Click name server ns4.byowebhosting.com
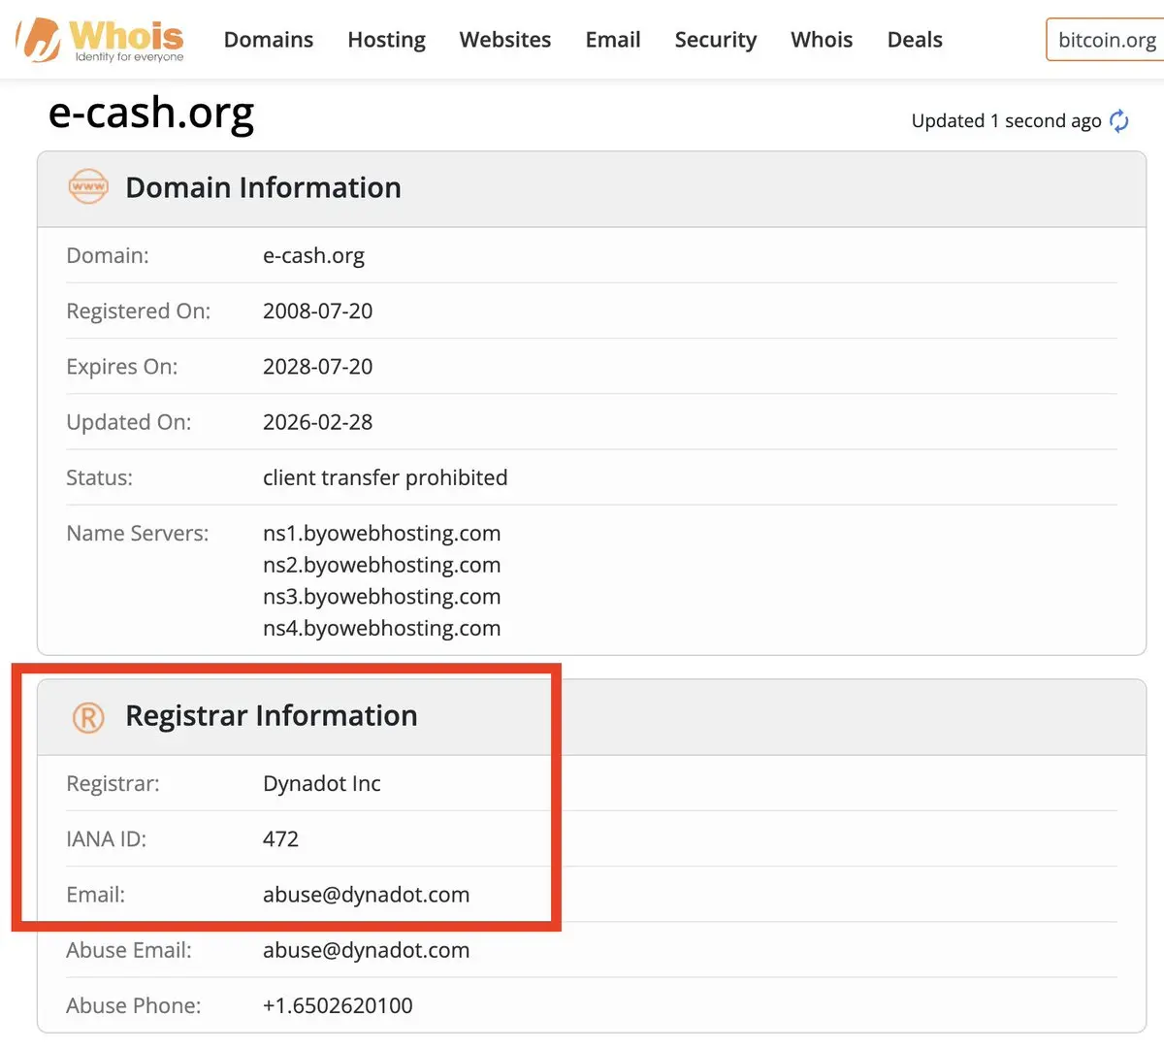Screen dimensions: 1164x1049 pos(381,628)
